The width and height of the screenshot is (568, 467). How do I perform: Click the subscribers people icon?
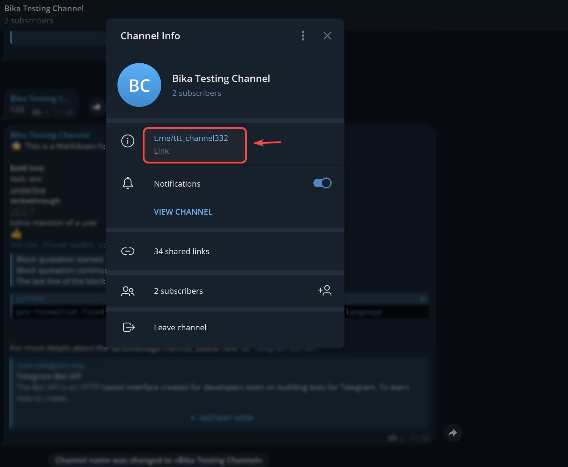pyautogui.click(x=128, y=291)
